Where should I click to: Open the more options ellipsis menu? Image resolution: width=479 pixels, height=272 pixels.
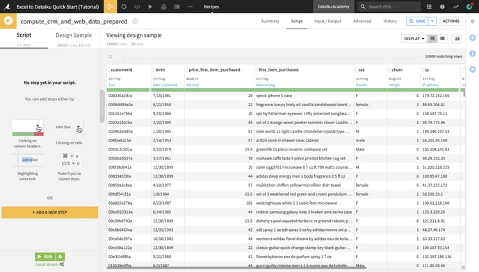coord(190,6)
